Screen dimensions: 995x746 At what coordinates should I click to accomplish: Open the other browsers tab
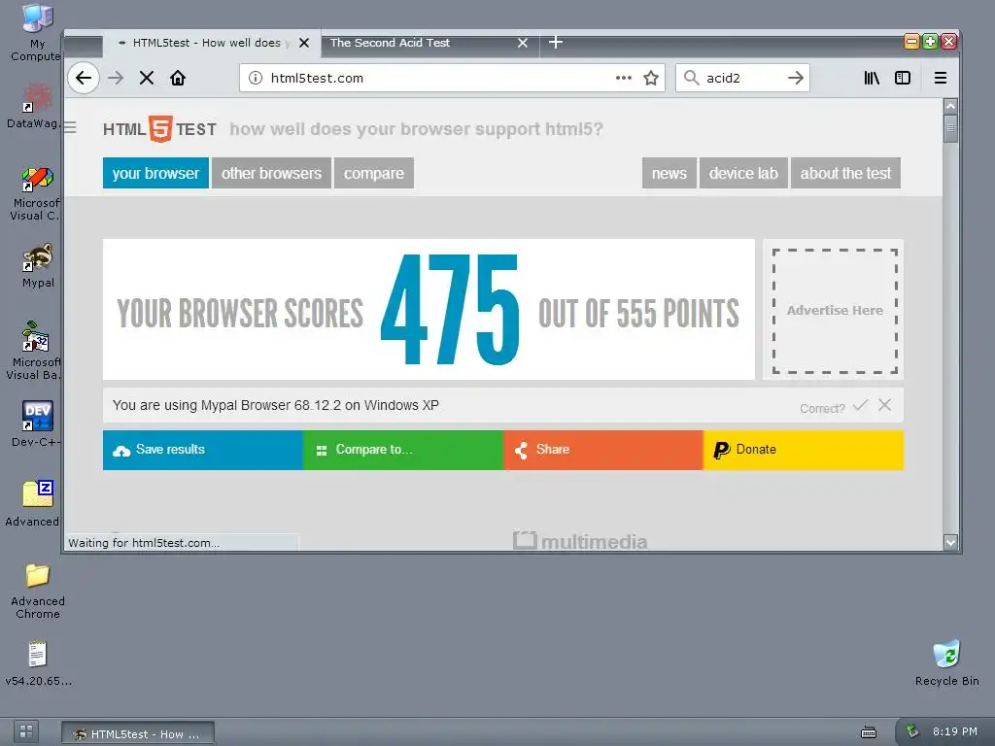272,173
